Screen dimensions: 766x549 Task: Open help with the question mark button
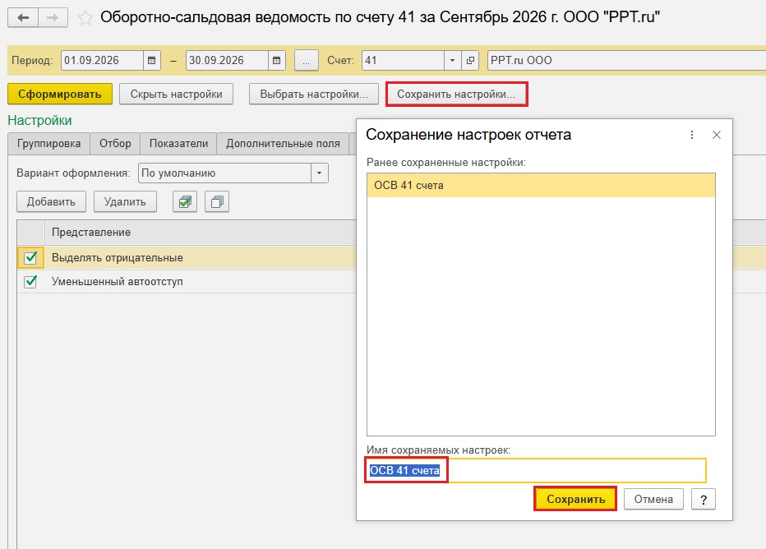point(704,499)
